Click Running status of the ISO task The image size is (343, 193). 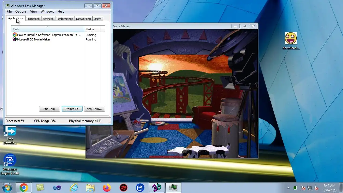91,35
